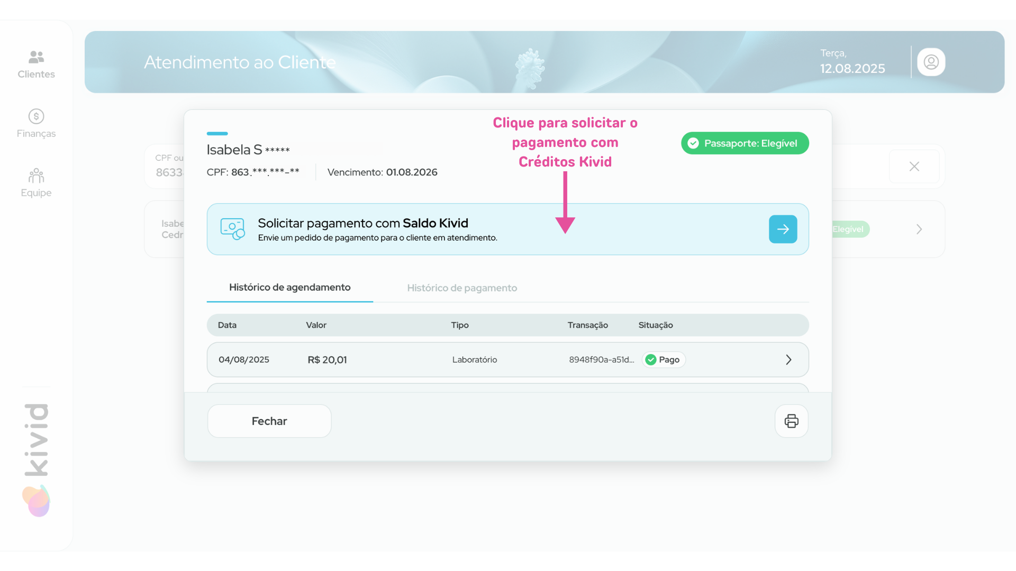The height and width of the screenshot is (571, 1016).
Task: Clear the CPF search with X
Action: coord(914,167)
